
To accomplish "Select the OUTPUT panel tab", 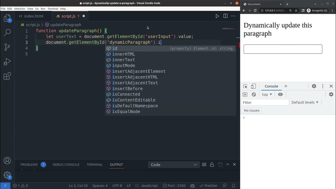I will click(116, 165).
